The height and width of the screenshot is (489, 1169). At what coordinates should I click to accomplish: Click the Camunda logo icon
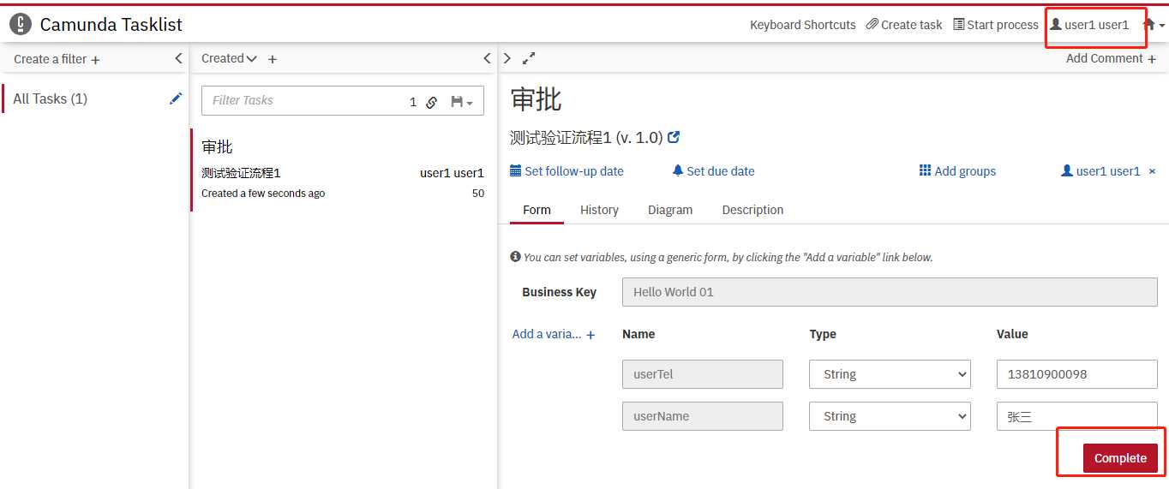pyautogui.click(x=21, y=25)
